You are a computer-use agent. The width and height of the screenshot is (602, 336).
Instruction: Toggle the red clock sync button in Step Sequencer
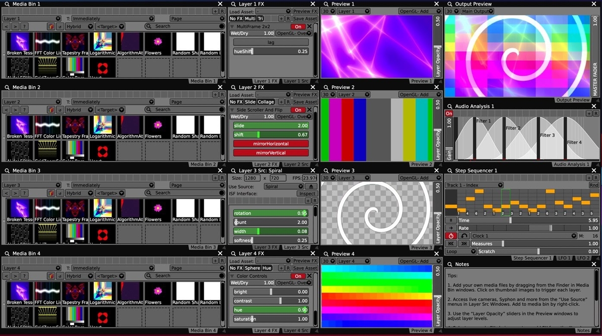(450, 236)
